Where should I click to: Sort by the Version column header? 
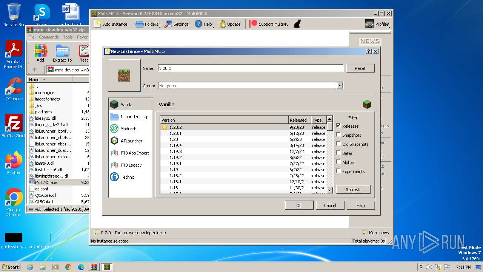pyautogui.click(x=224, y=120)
